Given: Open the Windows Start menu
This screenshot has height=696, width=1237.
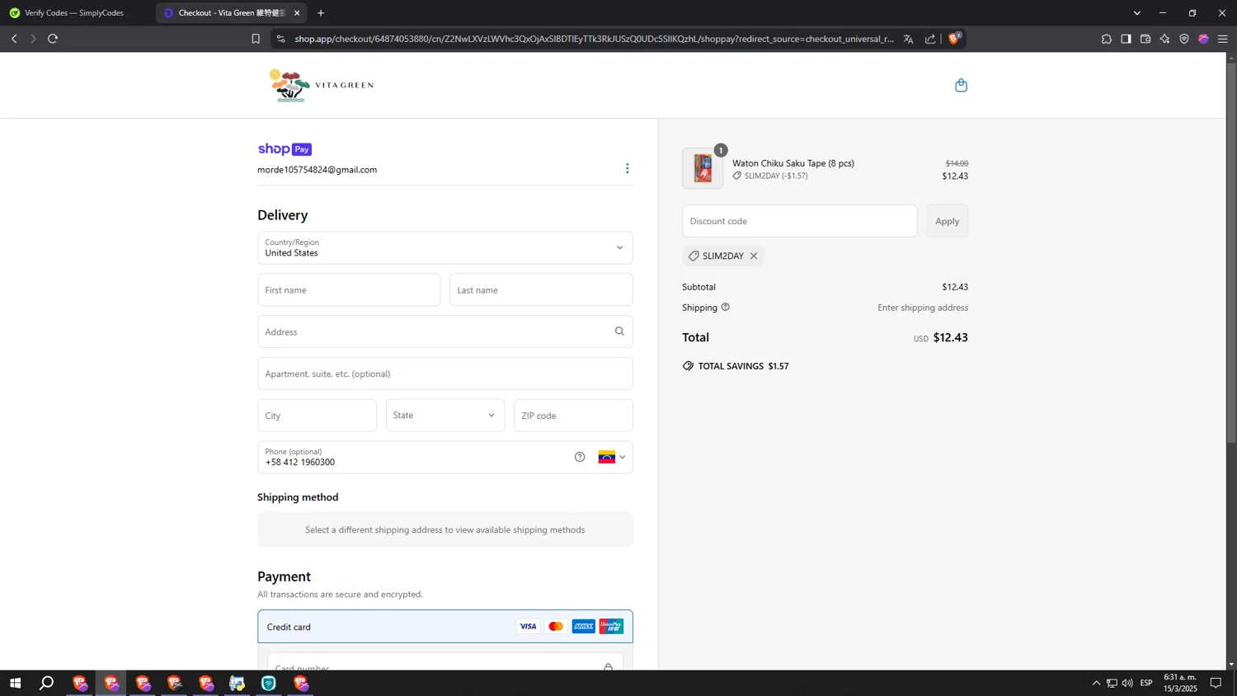Looking at the screenshot, I should coord(15,683).
